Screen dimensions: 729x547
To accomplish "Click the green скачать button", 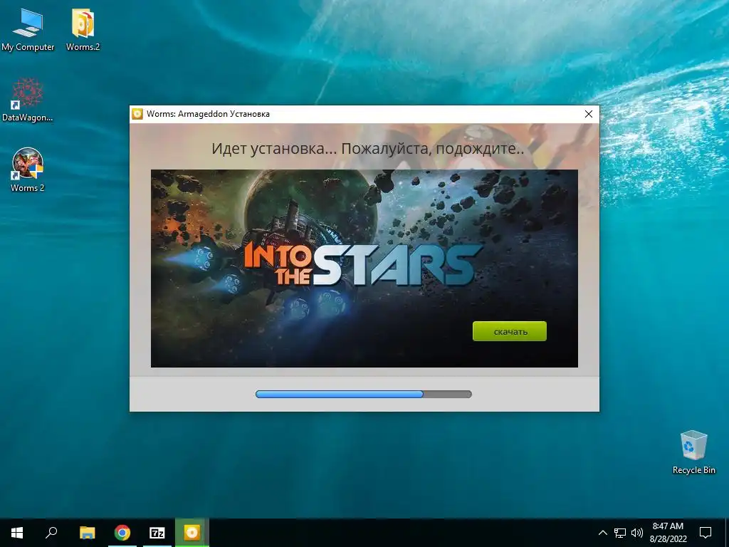I will [510, 331].
